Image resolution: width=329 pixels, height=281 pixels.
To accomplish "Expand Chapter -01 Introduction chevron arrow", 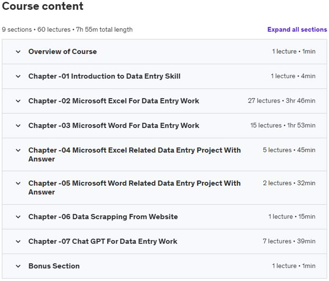I will point(18,76).
